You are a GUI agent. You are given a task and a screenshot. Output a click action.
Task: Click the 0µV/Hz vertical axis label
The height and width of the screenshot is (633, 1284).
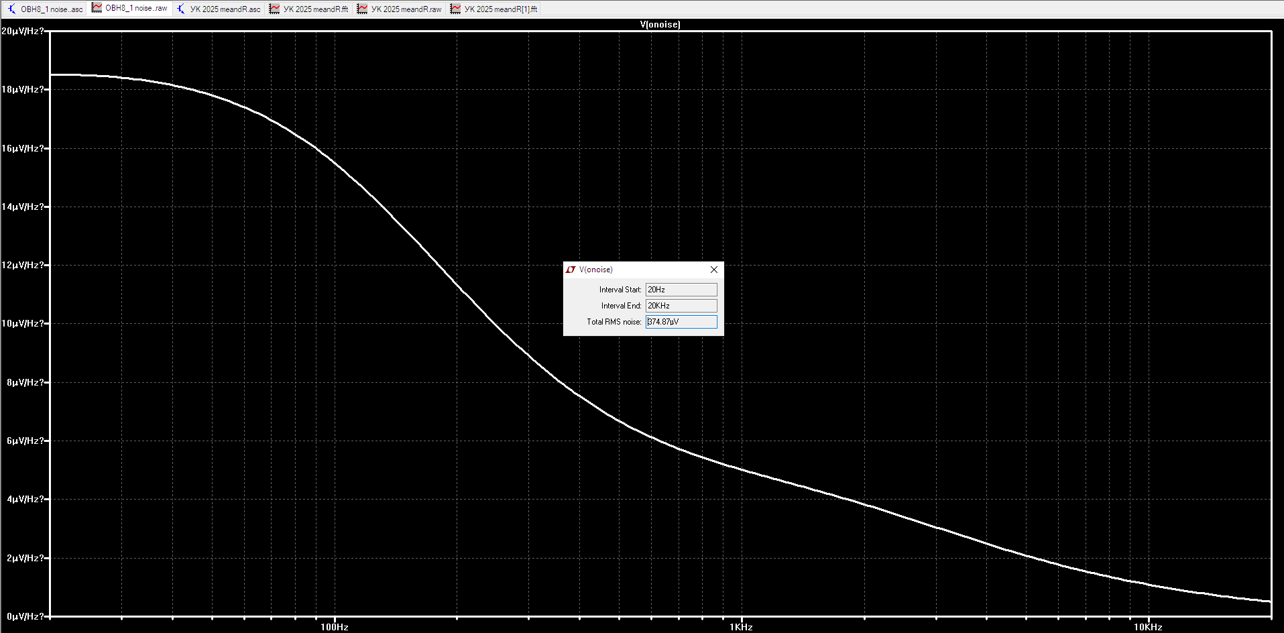coord(25,616)
